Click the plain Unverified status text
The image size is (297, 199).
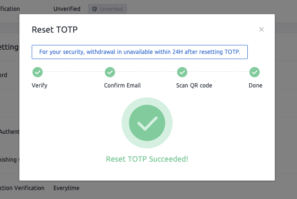tap(67, 9)
